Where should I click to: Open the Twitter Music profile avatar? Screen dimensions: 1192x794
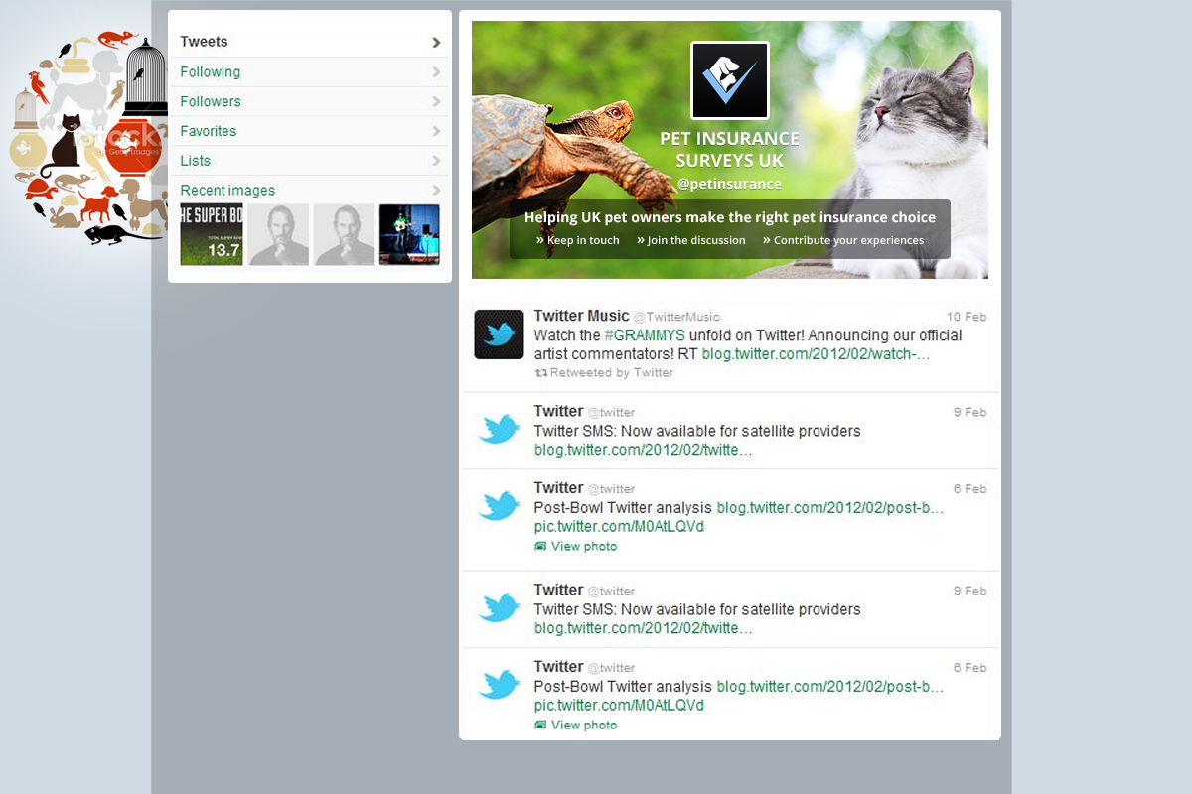[x=499, y=334]
